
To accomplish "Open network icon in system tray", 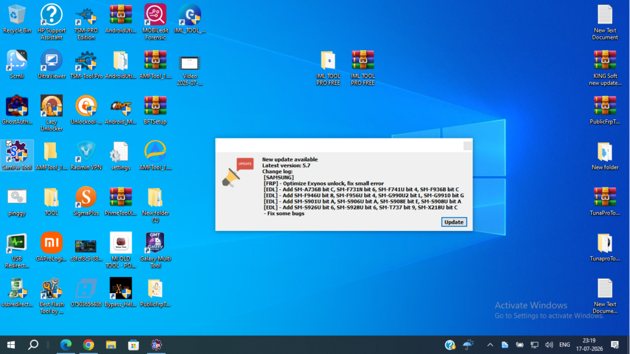I will [534, 345].
